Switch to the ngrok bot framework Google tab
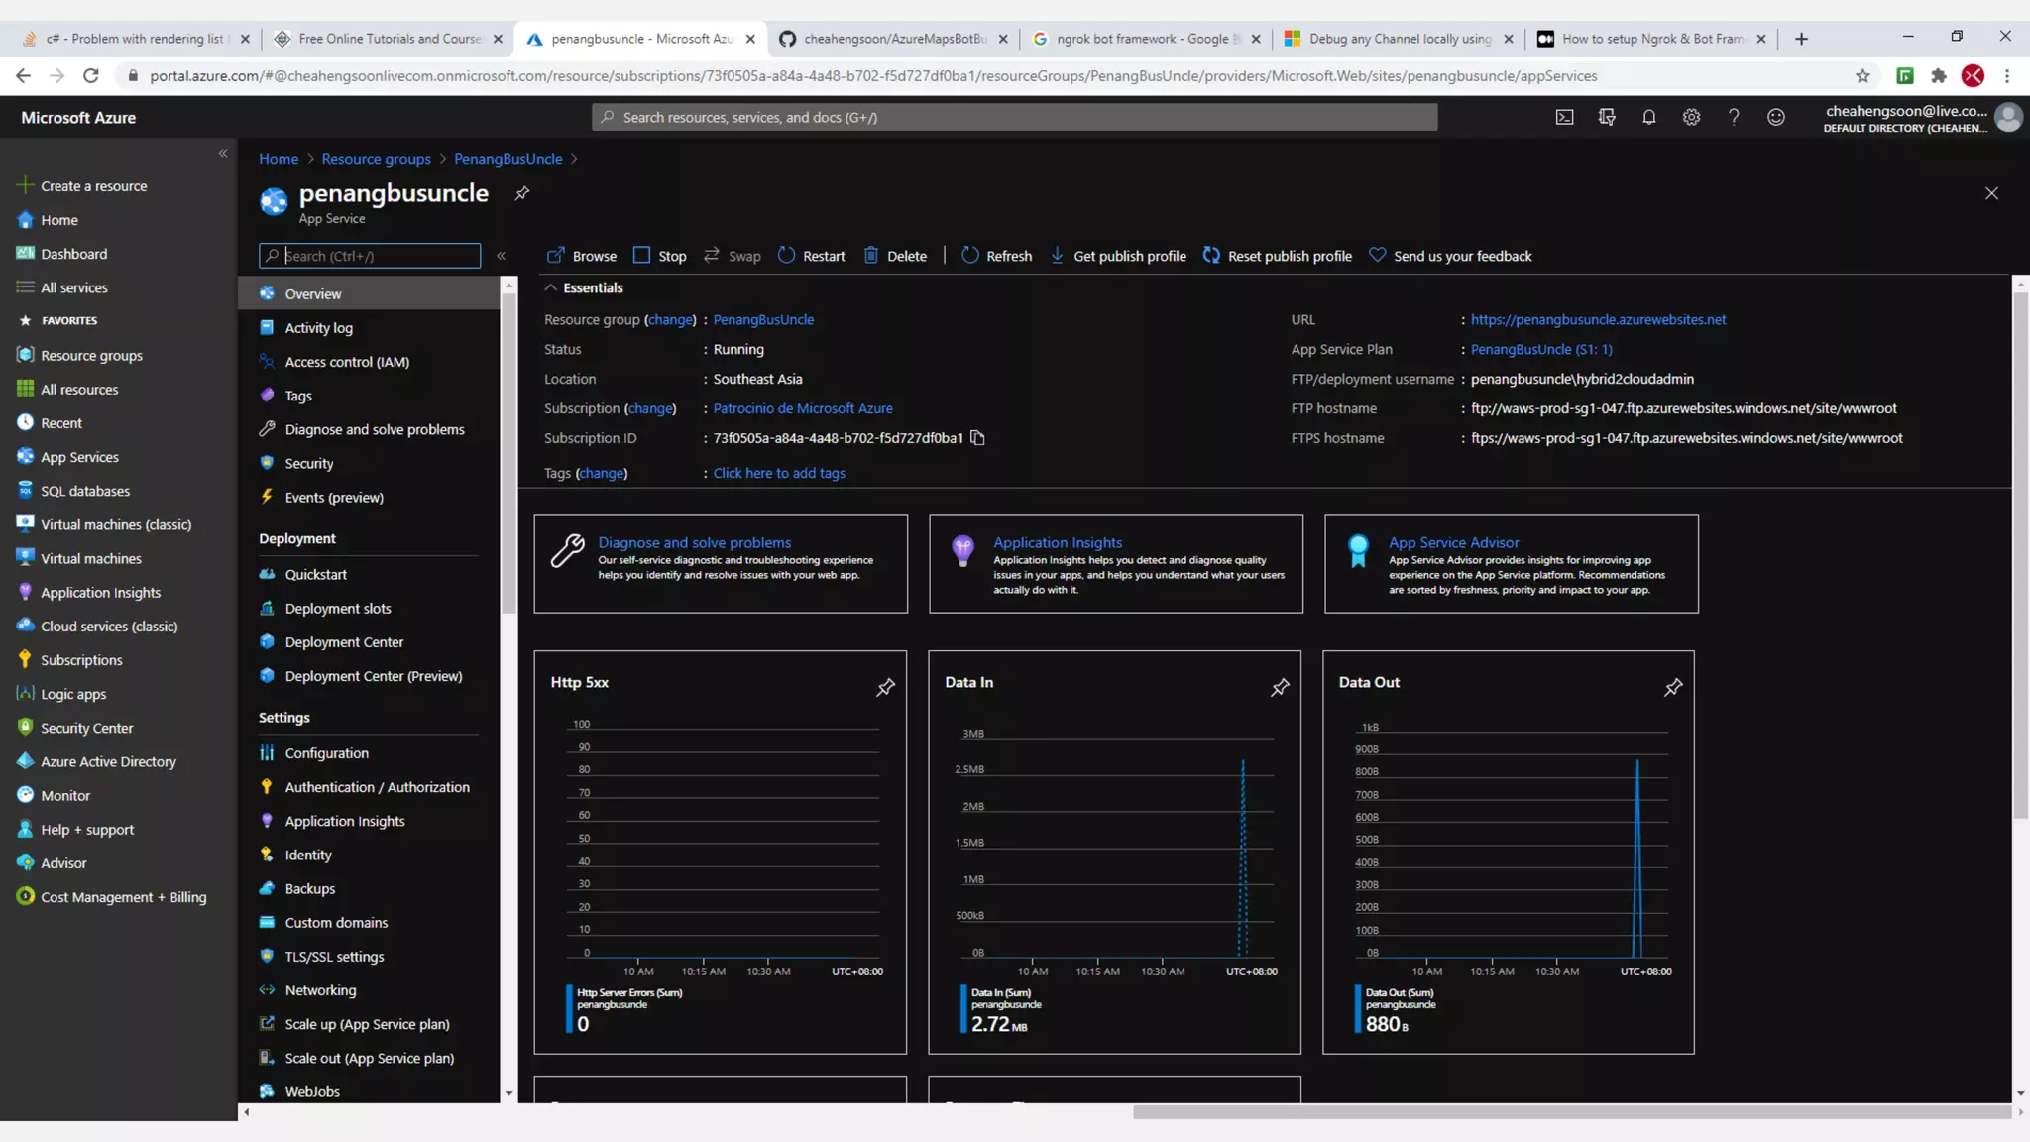Image resolution: width=2030 pixels, height=1142 pixels. tap(1140, 39)
